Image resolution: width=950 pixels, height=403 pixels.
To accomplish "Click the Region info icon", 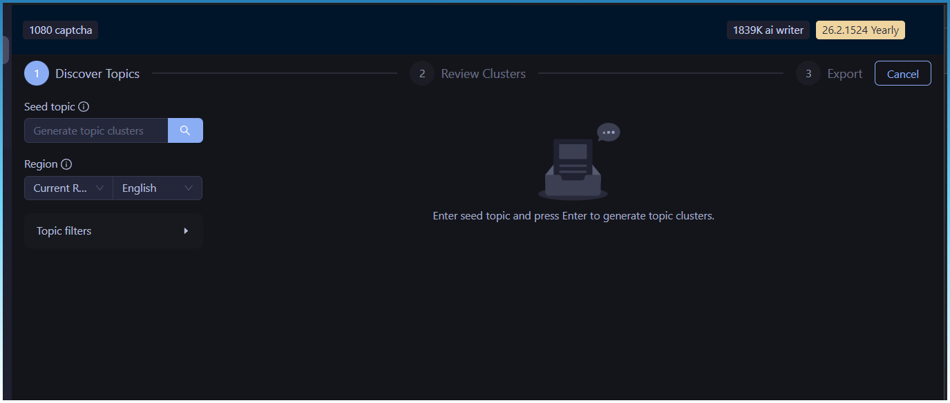I will tap(66, 164).
